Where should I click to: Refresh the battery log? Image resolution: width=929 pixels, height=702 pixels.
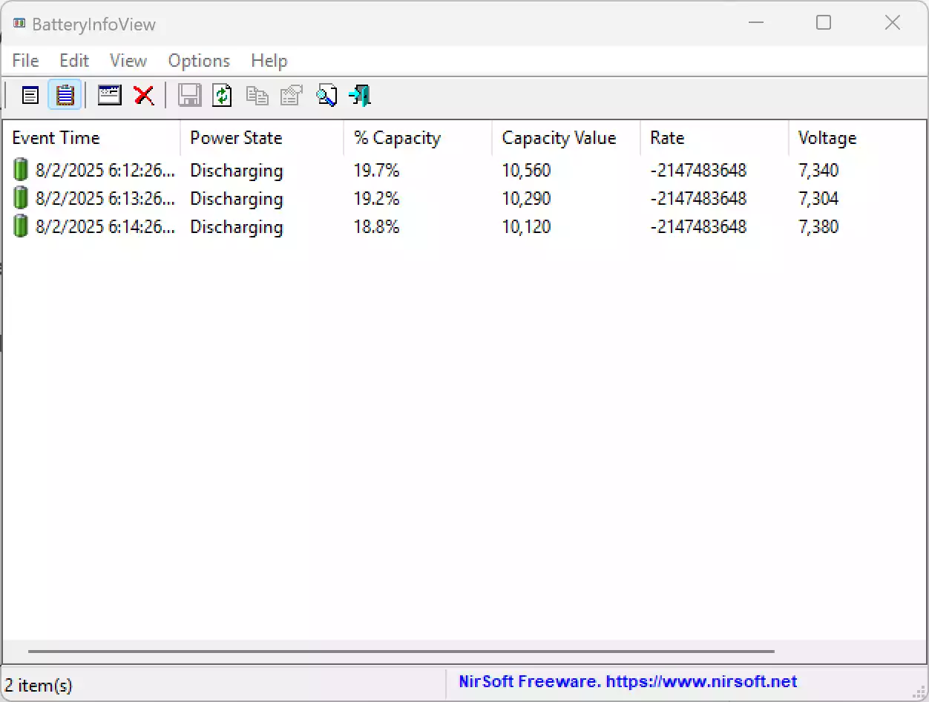(x=221, y=95)
